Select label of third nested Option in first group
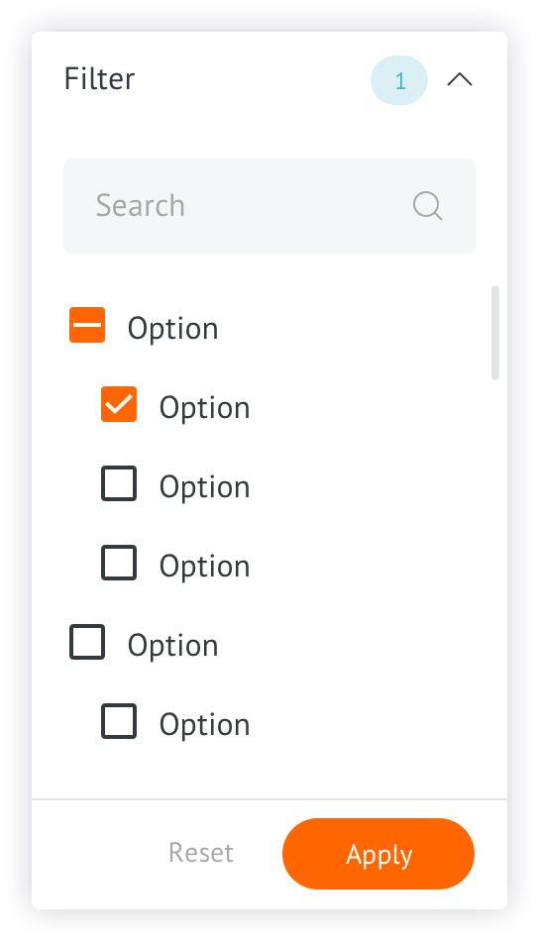 point(205,567)
